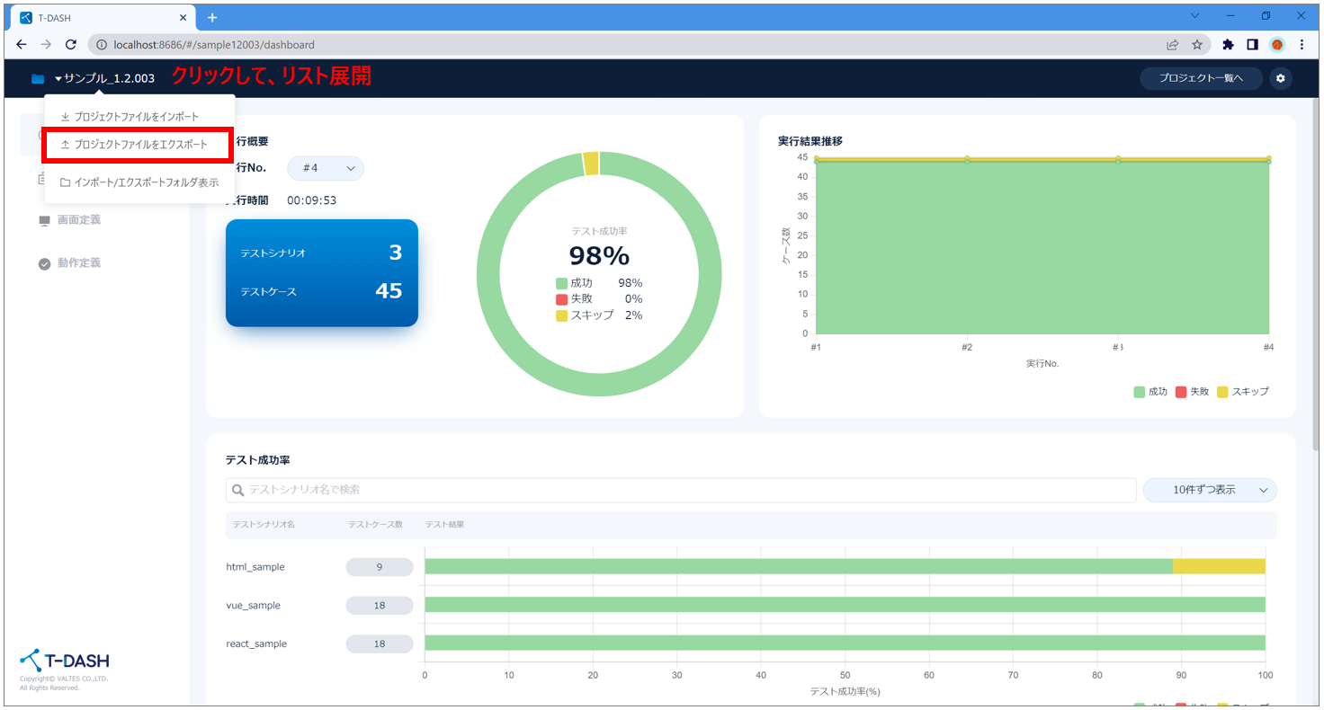Bookmark this page with the star icon
Viewport: 1324px width, 710px height.
pos(1197,44)
